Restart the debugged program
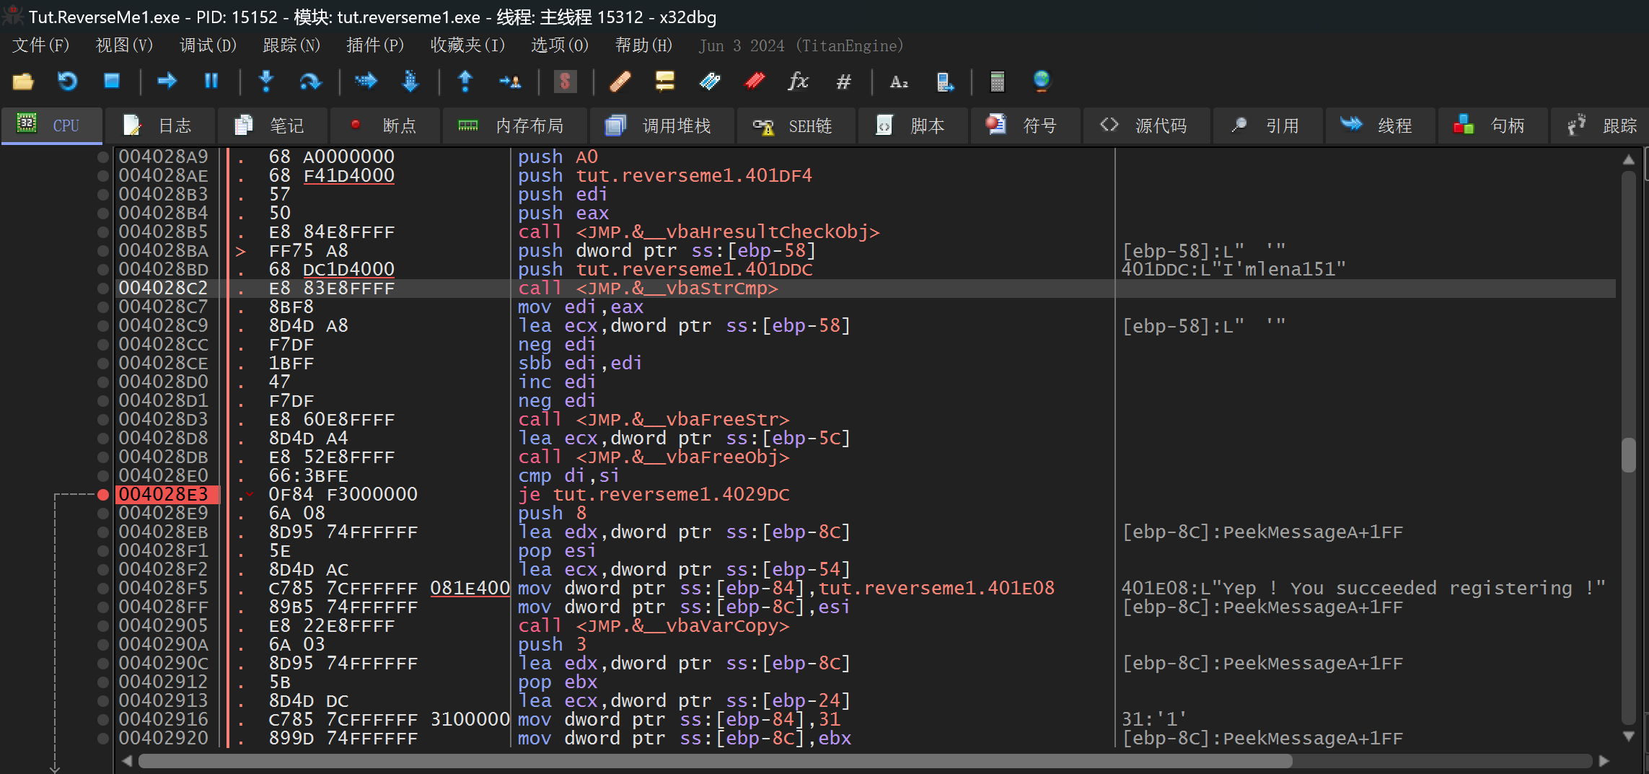This screenshot has height=774, width=1649. [67, 82]
